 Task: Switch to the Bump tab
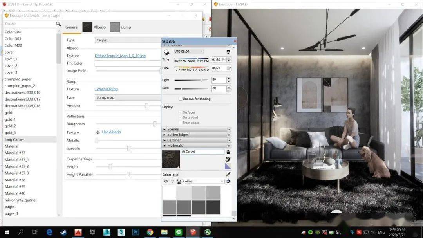click(120, 27)
